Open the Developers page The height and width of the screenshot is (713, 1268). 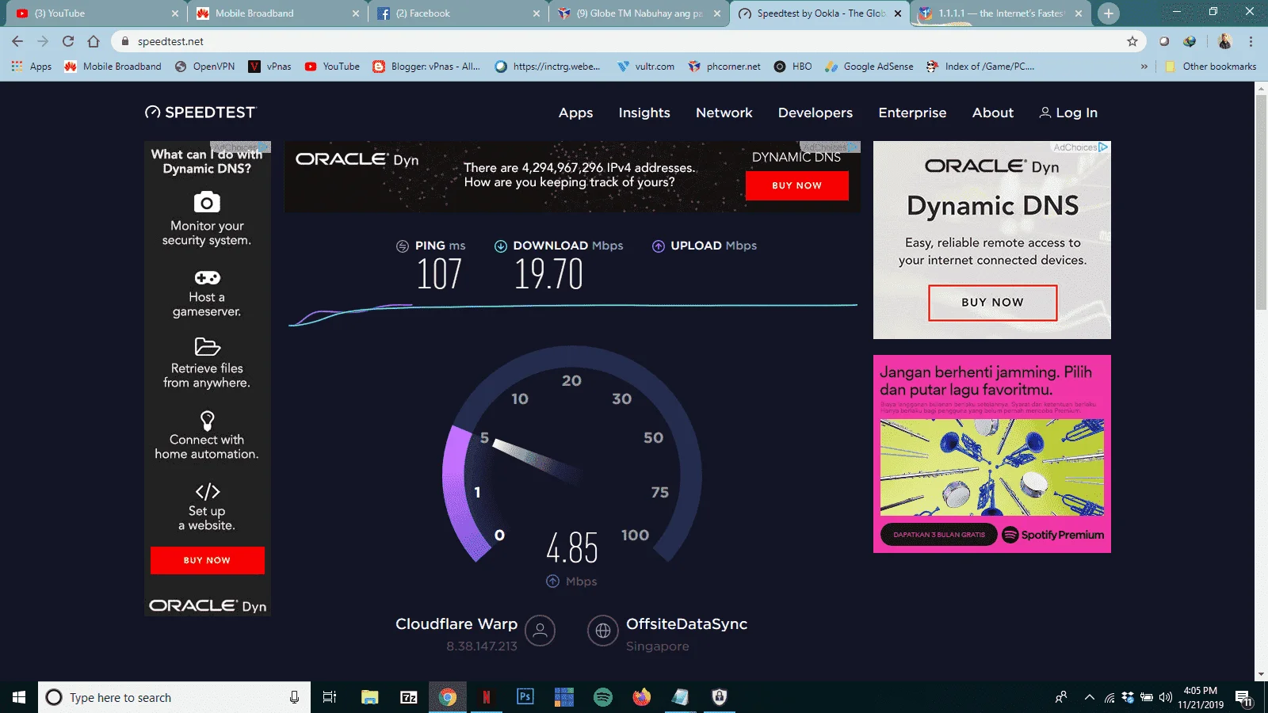(x=815, y=112)
